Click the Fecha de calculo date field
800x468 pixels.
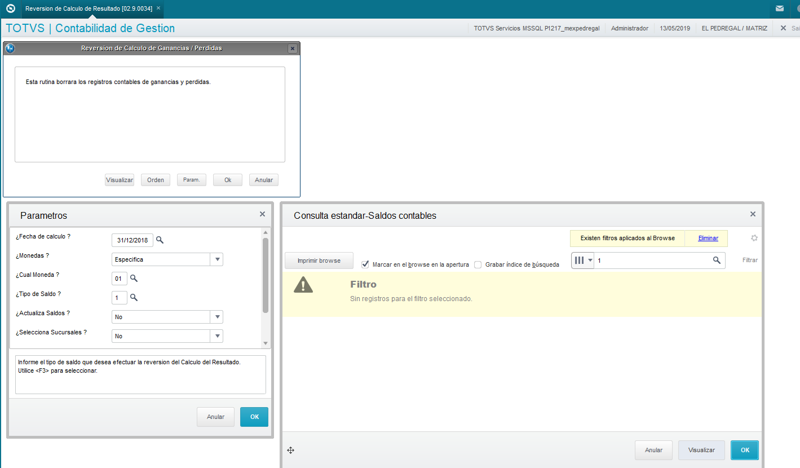[132, 240]
